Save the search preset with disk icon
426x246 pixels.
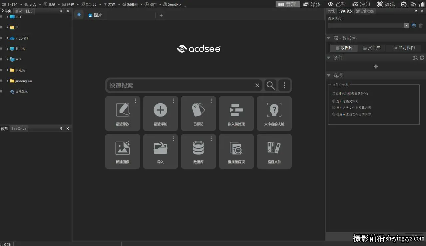click(414, 26)
